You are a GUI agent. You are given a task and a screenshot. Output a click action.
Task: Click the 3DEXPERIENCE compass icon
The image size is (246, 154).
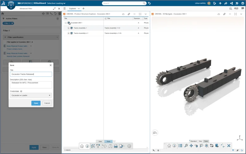(x=11, y=5)
